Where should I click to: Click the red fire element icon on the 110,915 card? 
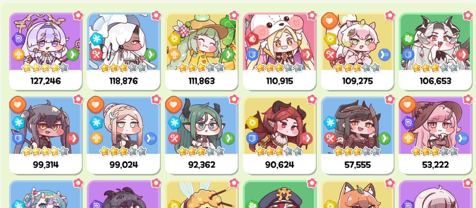point(252,39)
